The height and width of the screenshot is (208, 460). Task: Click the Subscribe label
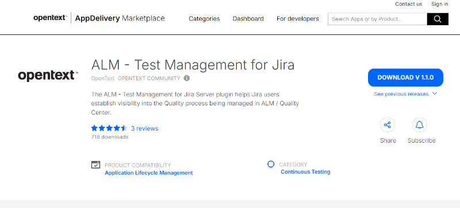tap(421, 140)
